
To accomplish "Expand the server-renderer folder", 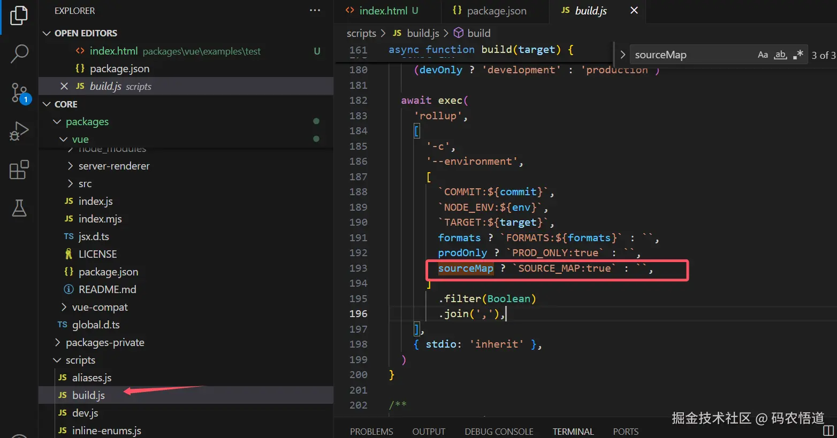I will pyautogui.click(x=70, y=166).
